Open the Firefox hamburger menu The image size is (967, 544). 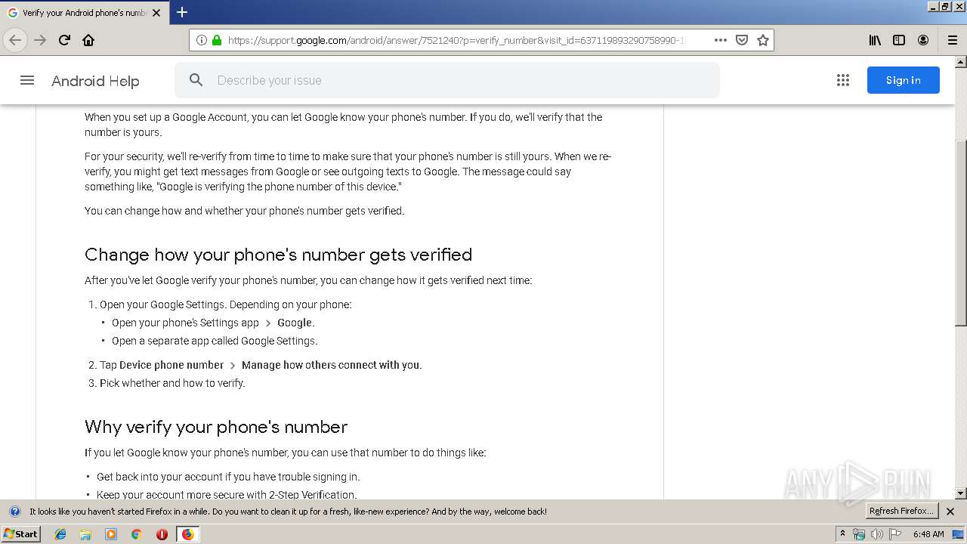[952, 40]
